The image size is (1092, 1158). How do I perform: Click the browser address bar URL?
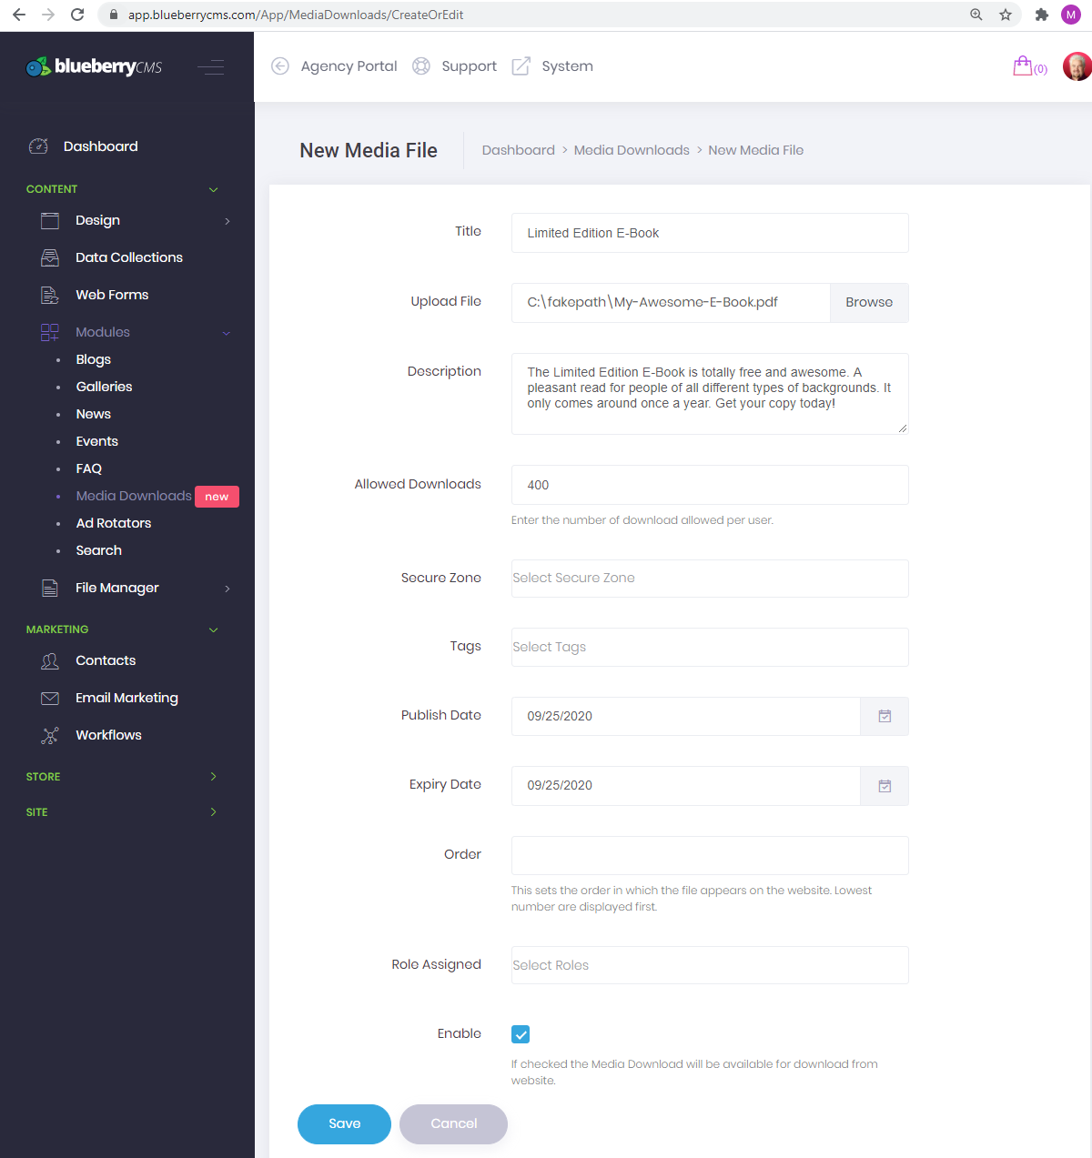pos(296,15)
